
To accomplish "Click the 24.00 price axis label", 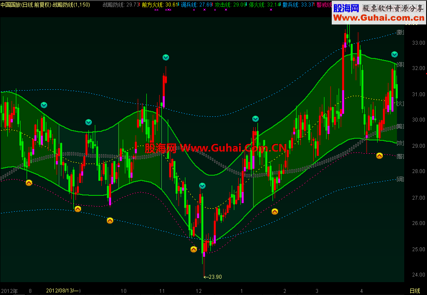I will pyautogui.click(x=418, y=274).
